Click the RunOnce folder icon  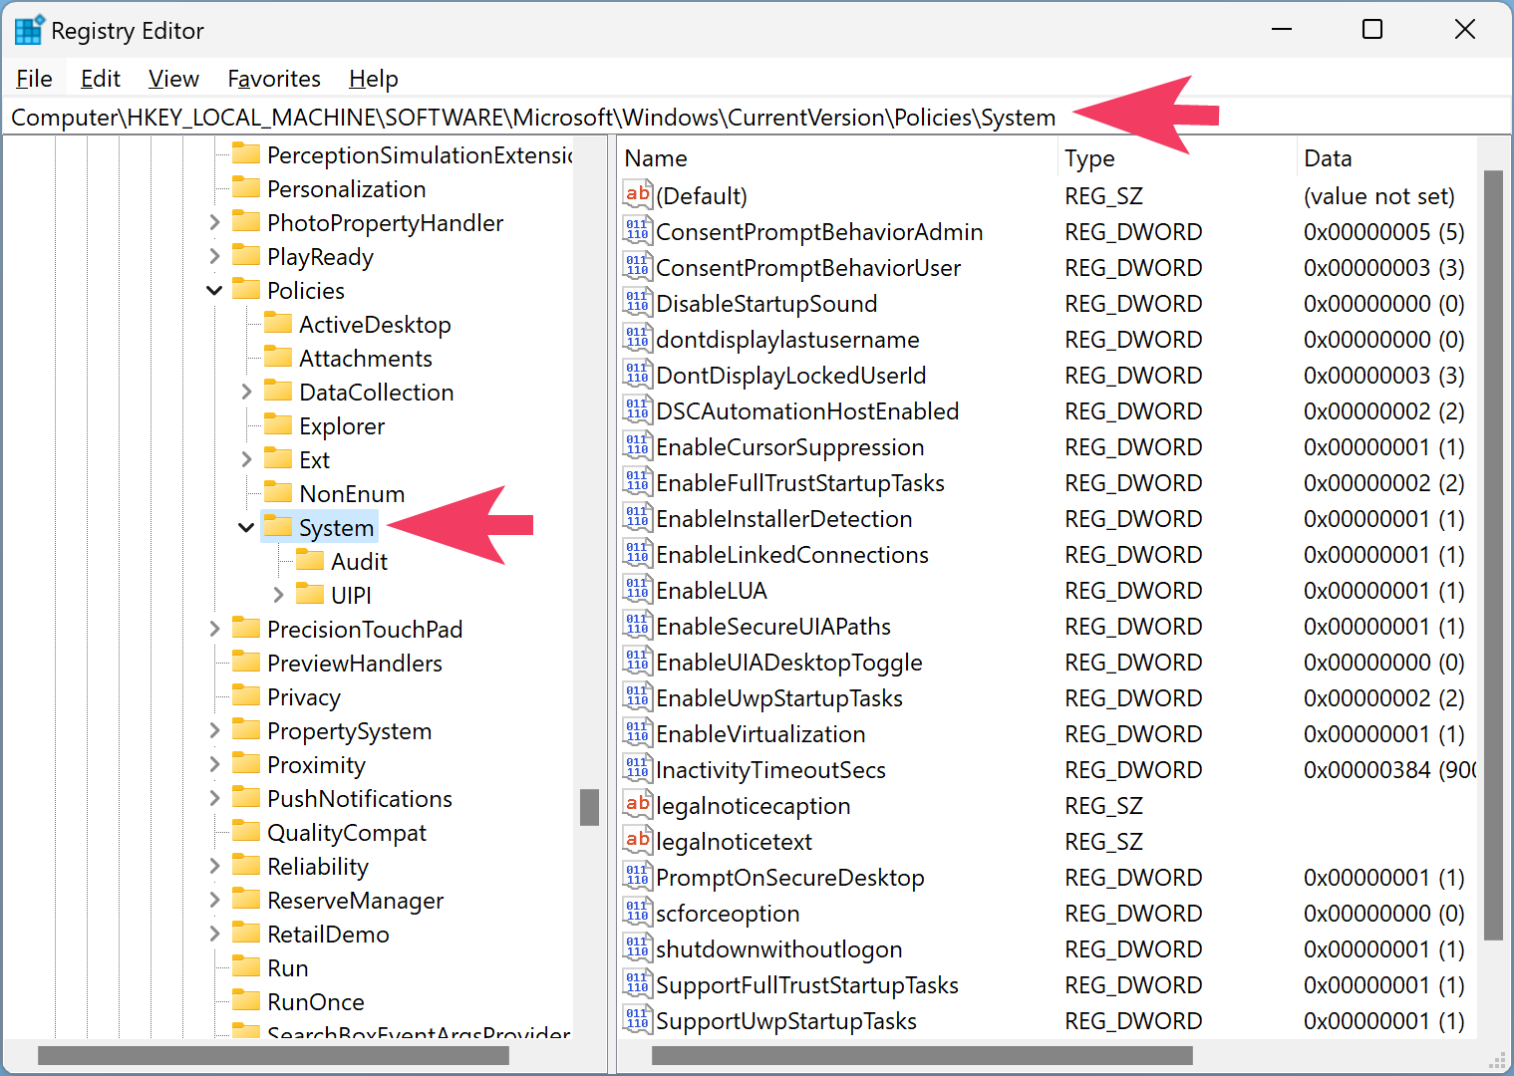[x=246, y=1000]
